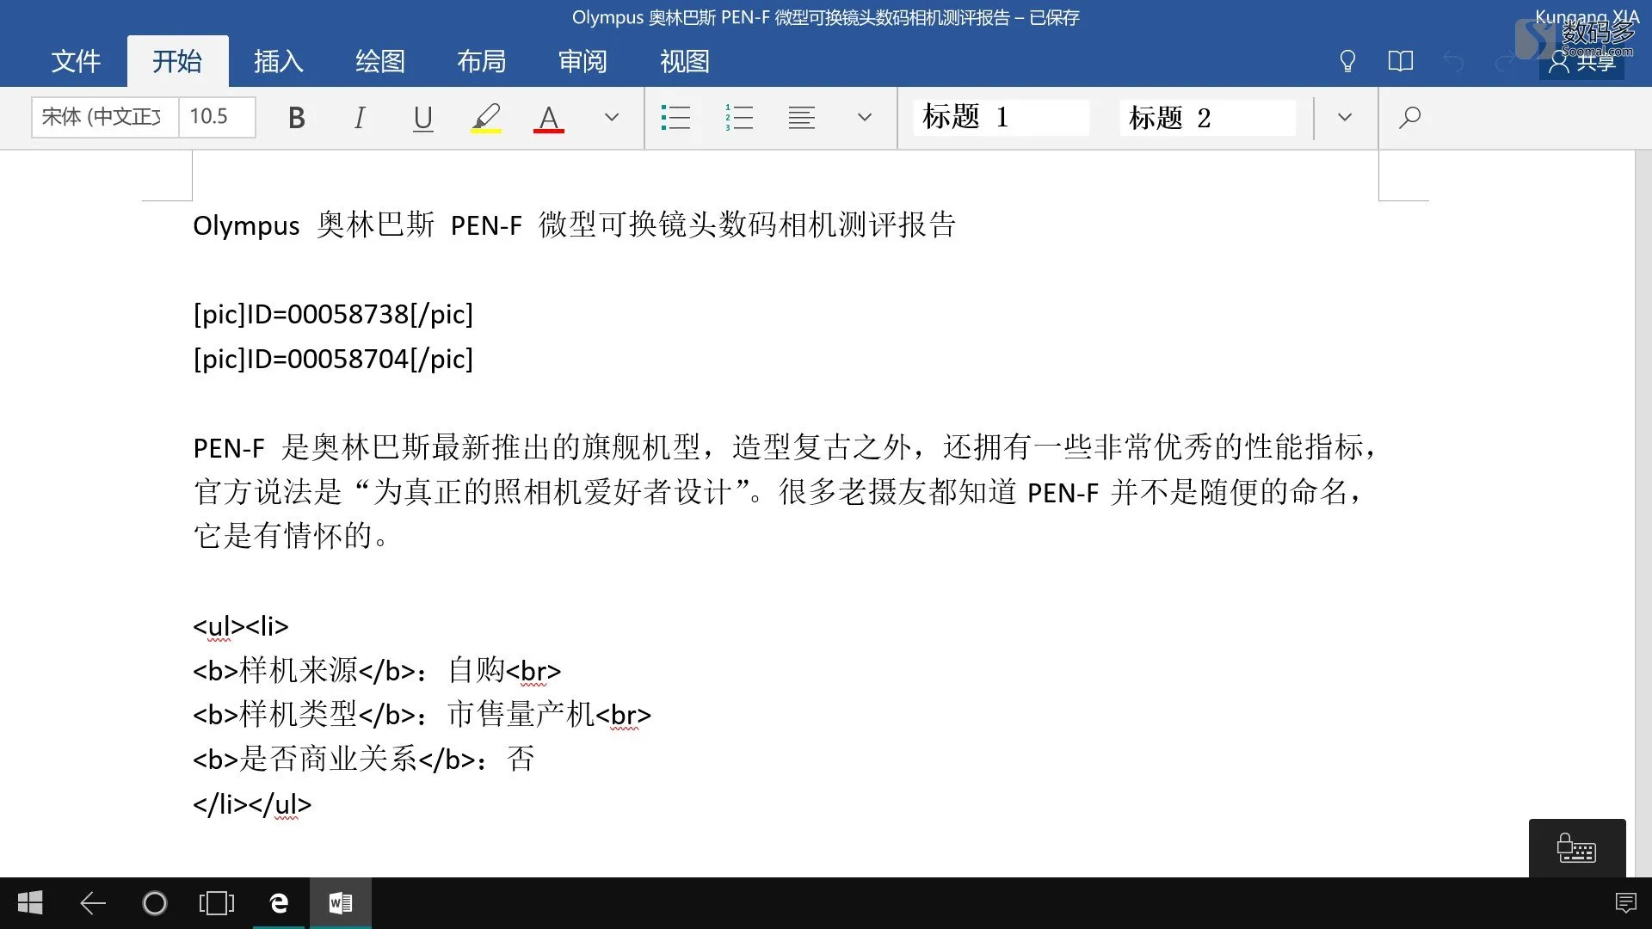This screenshot has width=1652, height=929.
Task: Click the font size field 10.5
Action: [x=217, y=117]
